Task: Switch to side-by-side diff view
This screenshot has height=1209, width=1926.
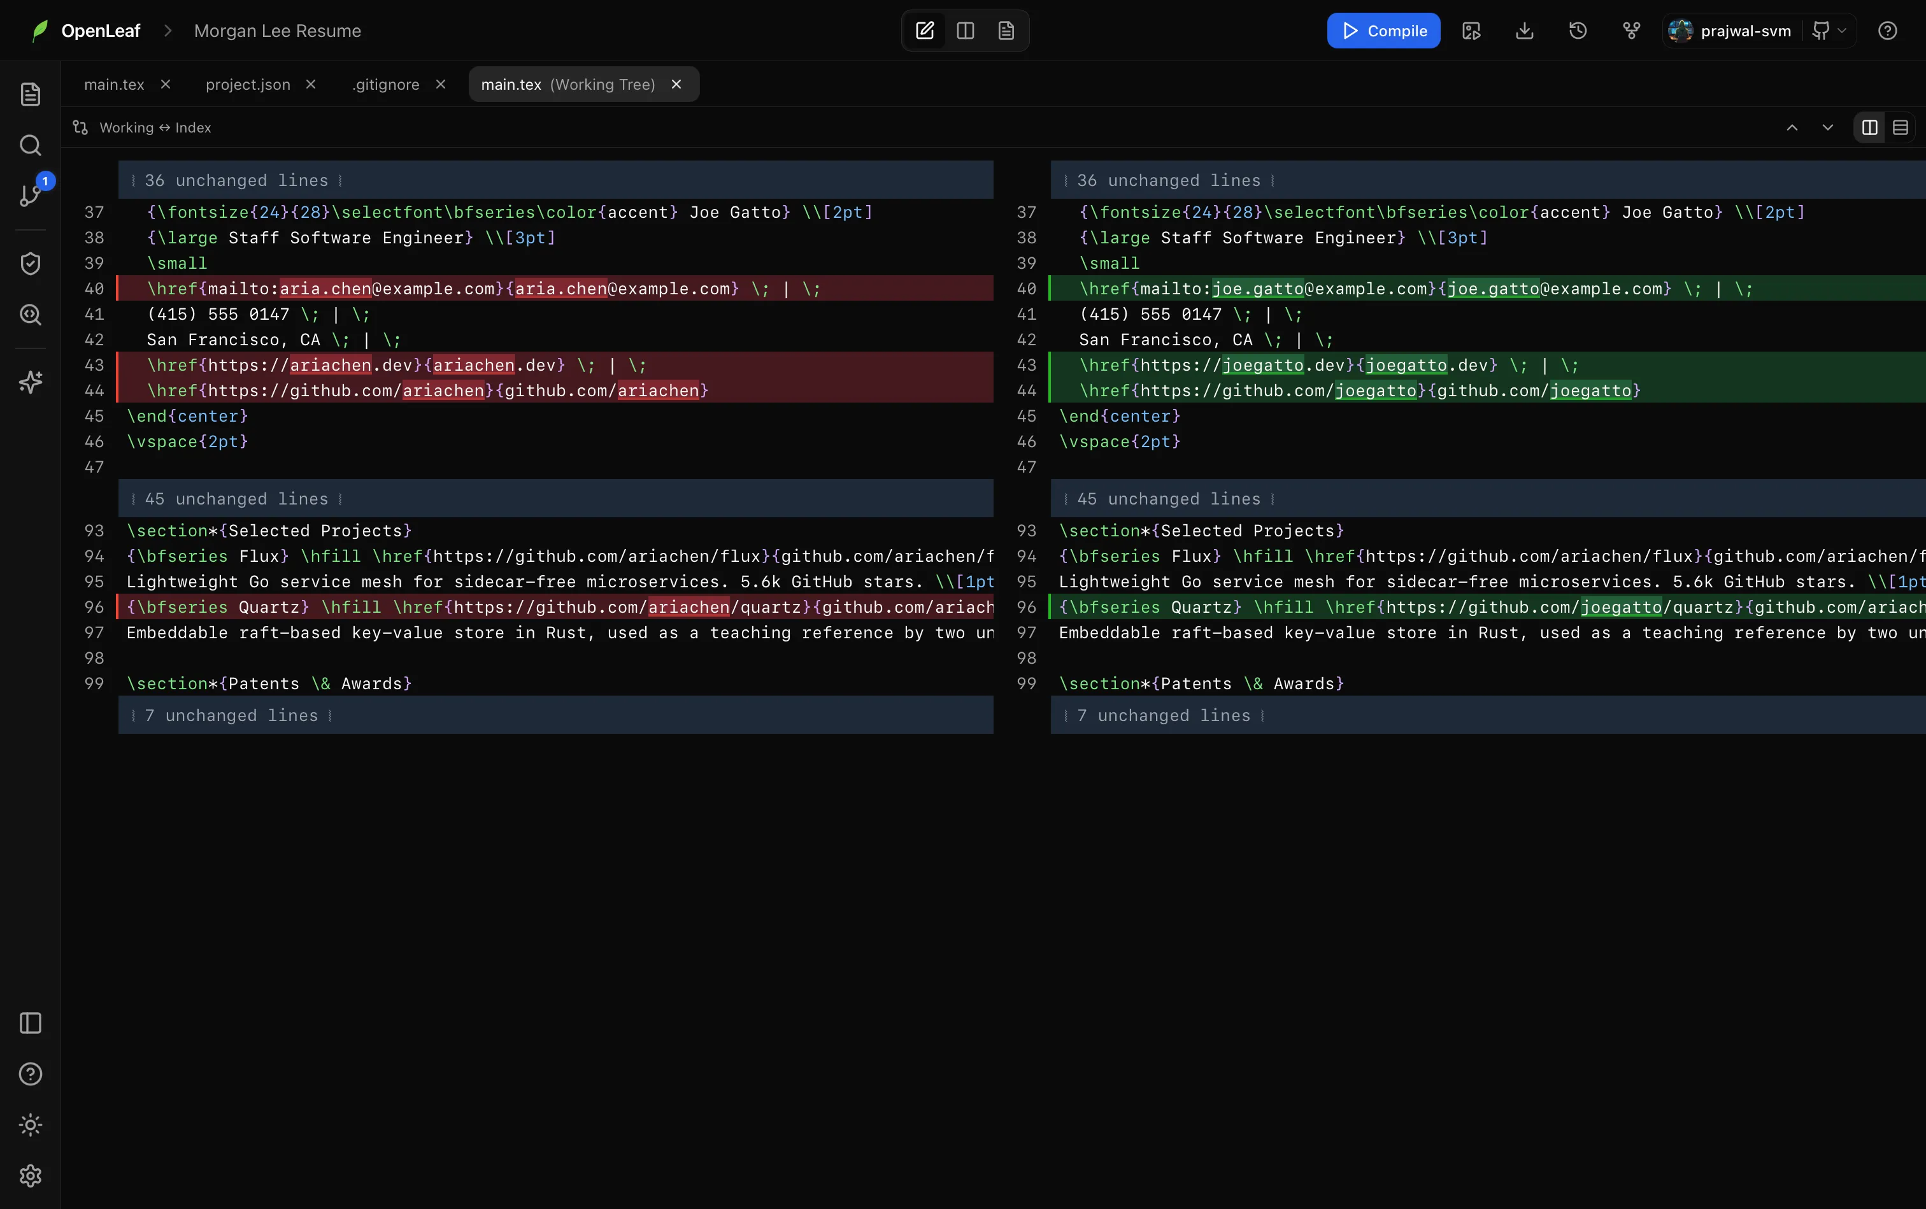Action: (1869, 127)
